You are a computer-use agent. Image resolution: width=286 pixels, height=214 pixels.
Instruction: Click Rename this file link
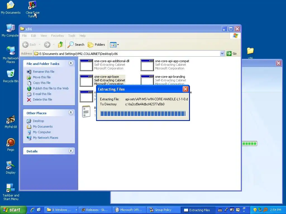pos(44,72)
